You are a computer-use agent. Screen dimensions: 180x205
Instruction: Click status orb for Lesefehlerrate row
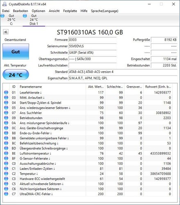tap(6, 93)
